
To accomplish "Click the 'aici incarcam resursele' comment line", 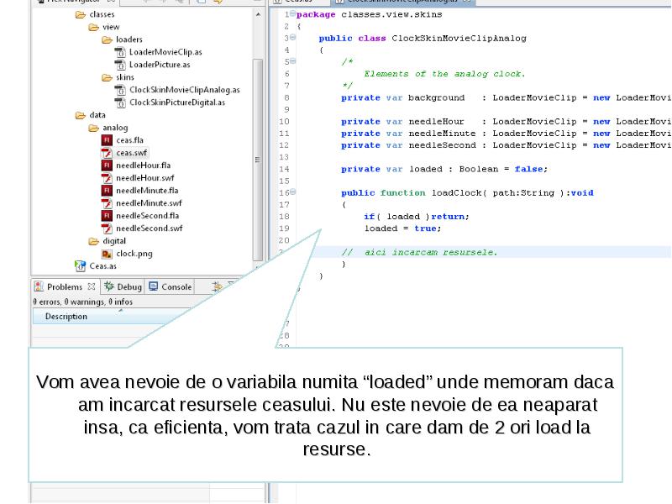I will (419, 253).
